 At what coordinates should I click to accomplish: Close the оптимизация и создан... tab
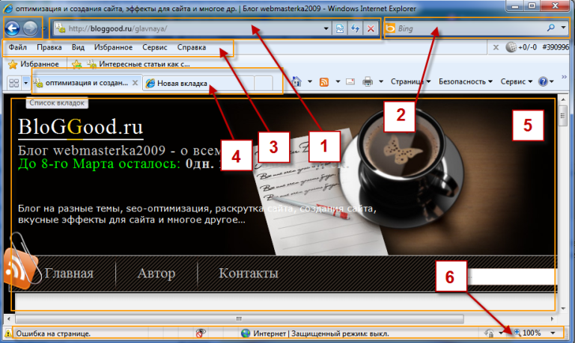pos(135,83)
